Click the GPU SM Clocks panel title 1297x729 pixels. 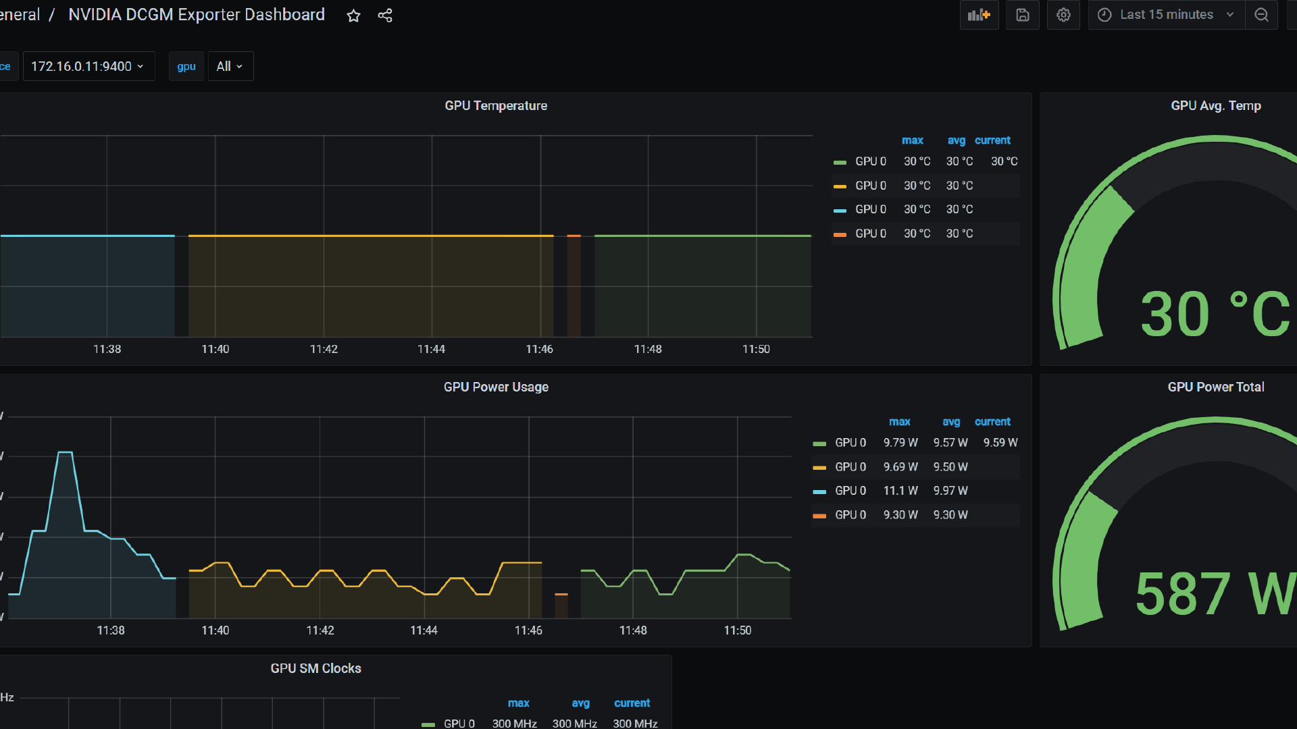315,668
